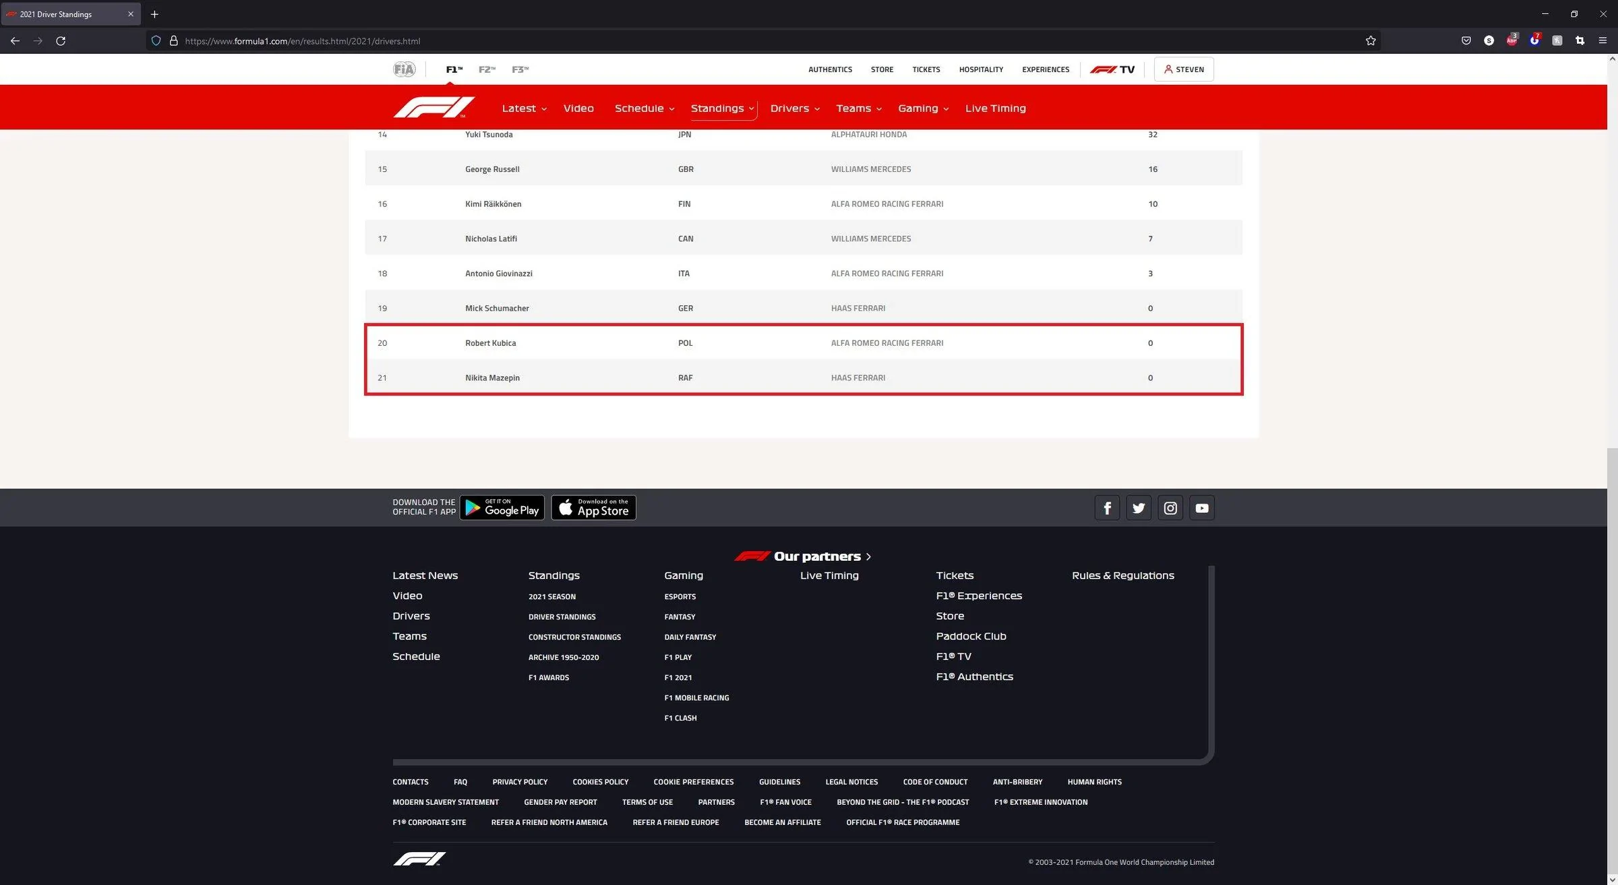
Task: Get the app on Google Play
Action: 502,508
